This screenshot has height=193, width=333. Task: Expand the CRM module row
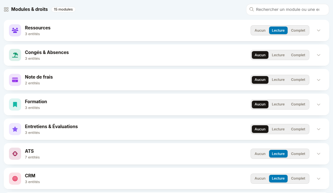click(319, 179)
